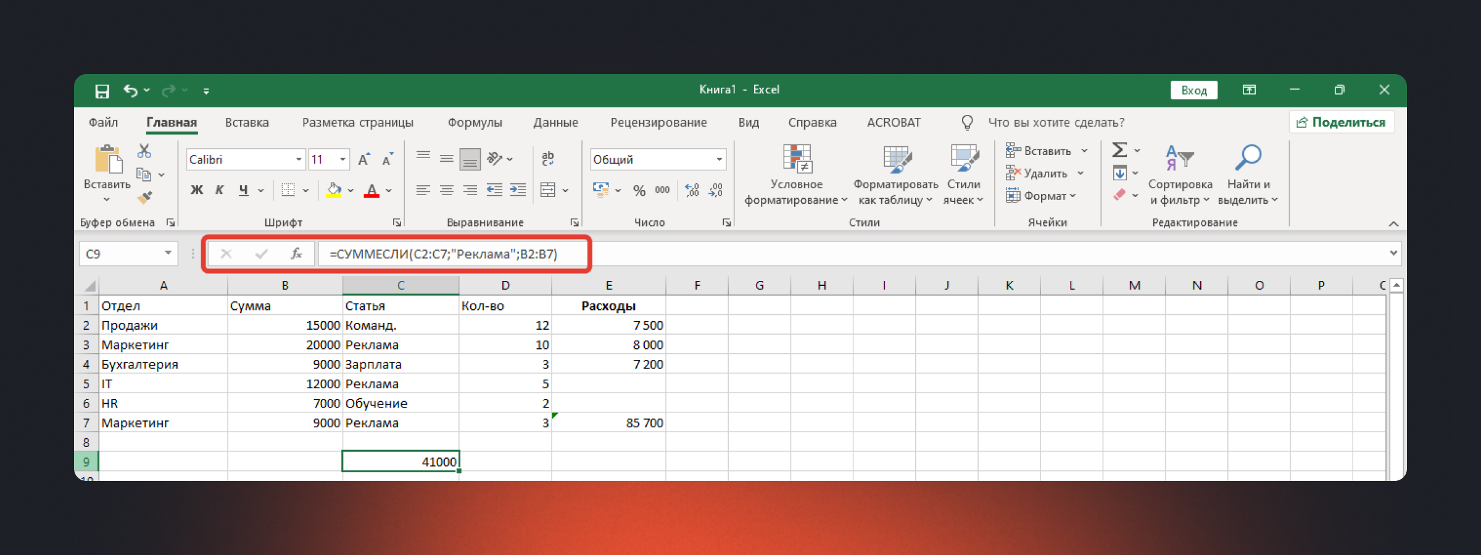Click the Save icon in title bar

pos(102,91)
